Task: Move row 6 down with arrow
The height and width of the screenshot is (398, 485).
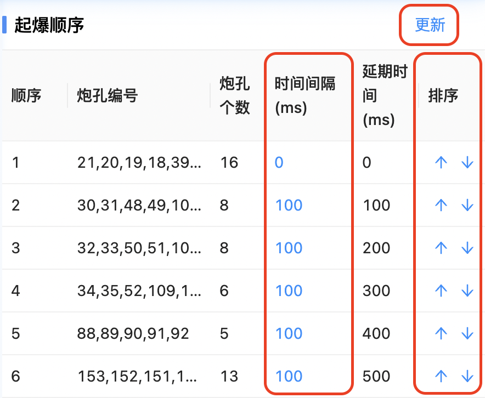Action: 467,376
